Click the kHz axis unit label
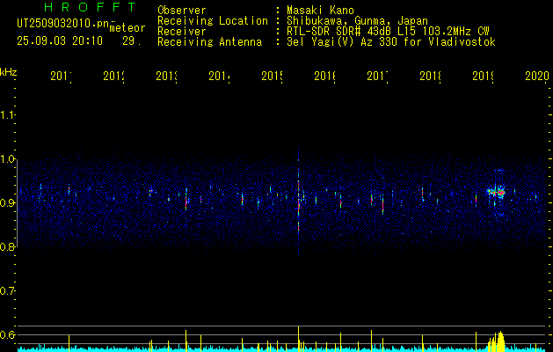This screenshot has width=553, height=352. point(8,72)
